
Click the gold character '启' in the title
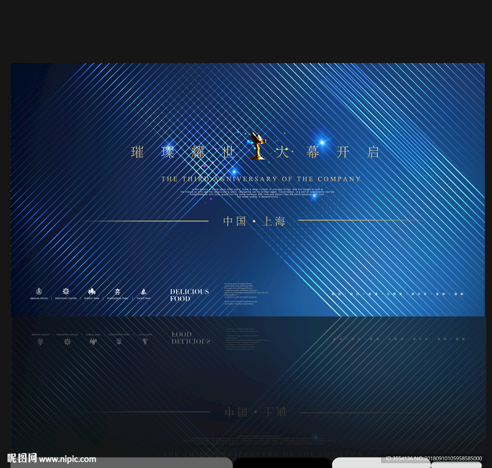click(373, 152)
